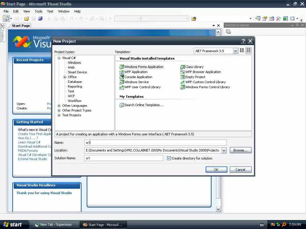Select WPF Custom Control Library template

point(203,82)
